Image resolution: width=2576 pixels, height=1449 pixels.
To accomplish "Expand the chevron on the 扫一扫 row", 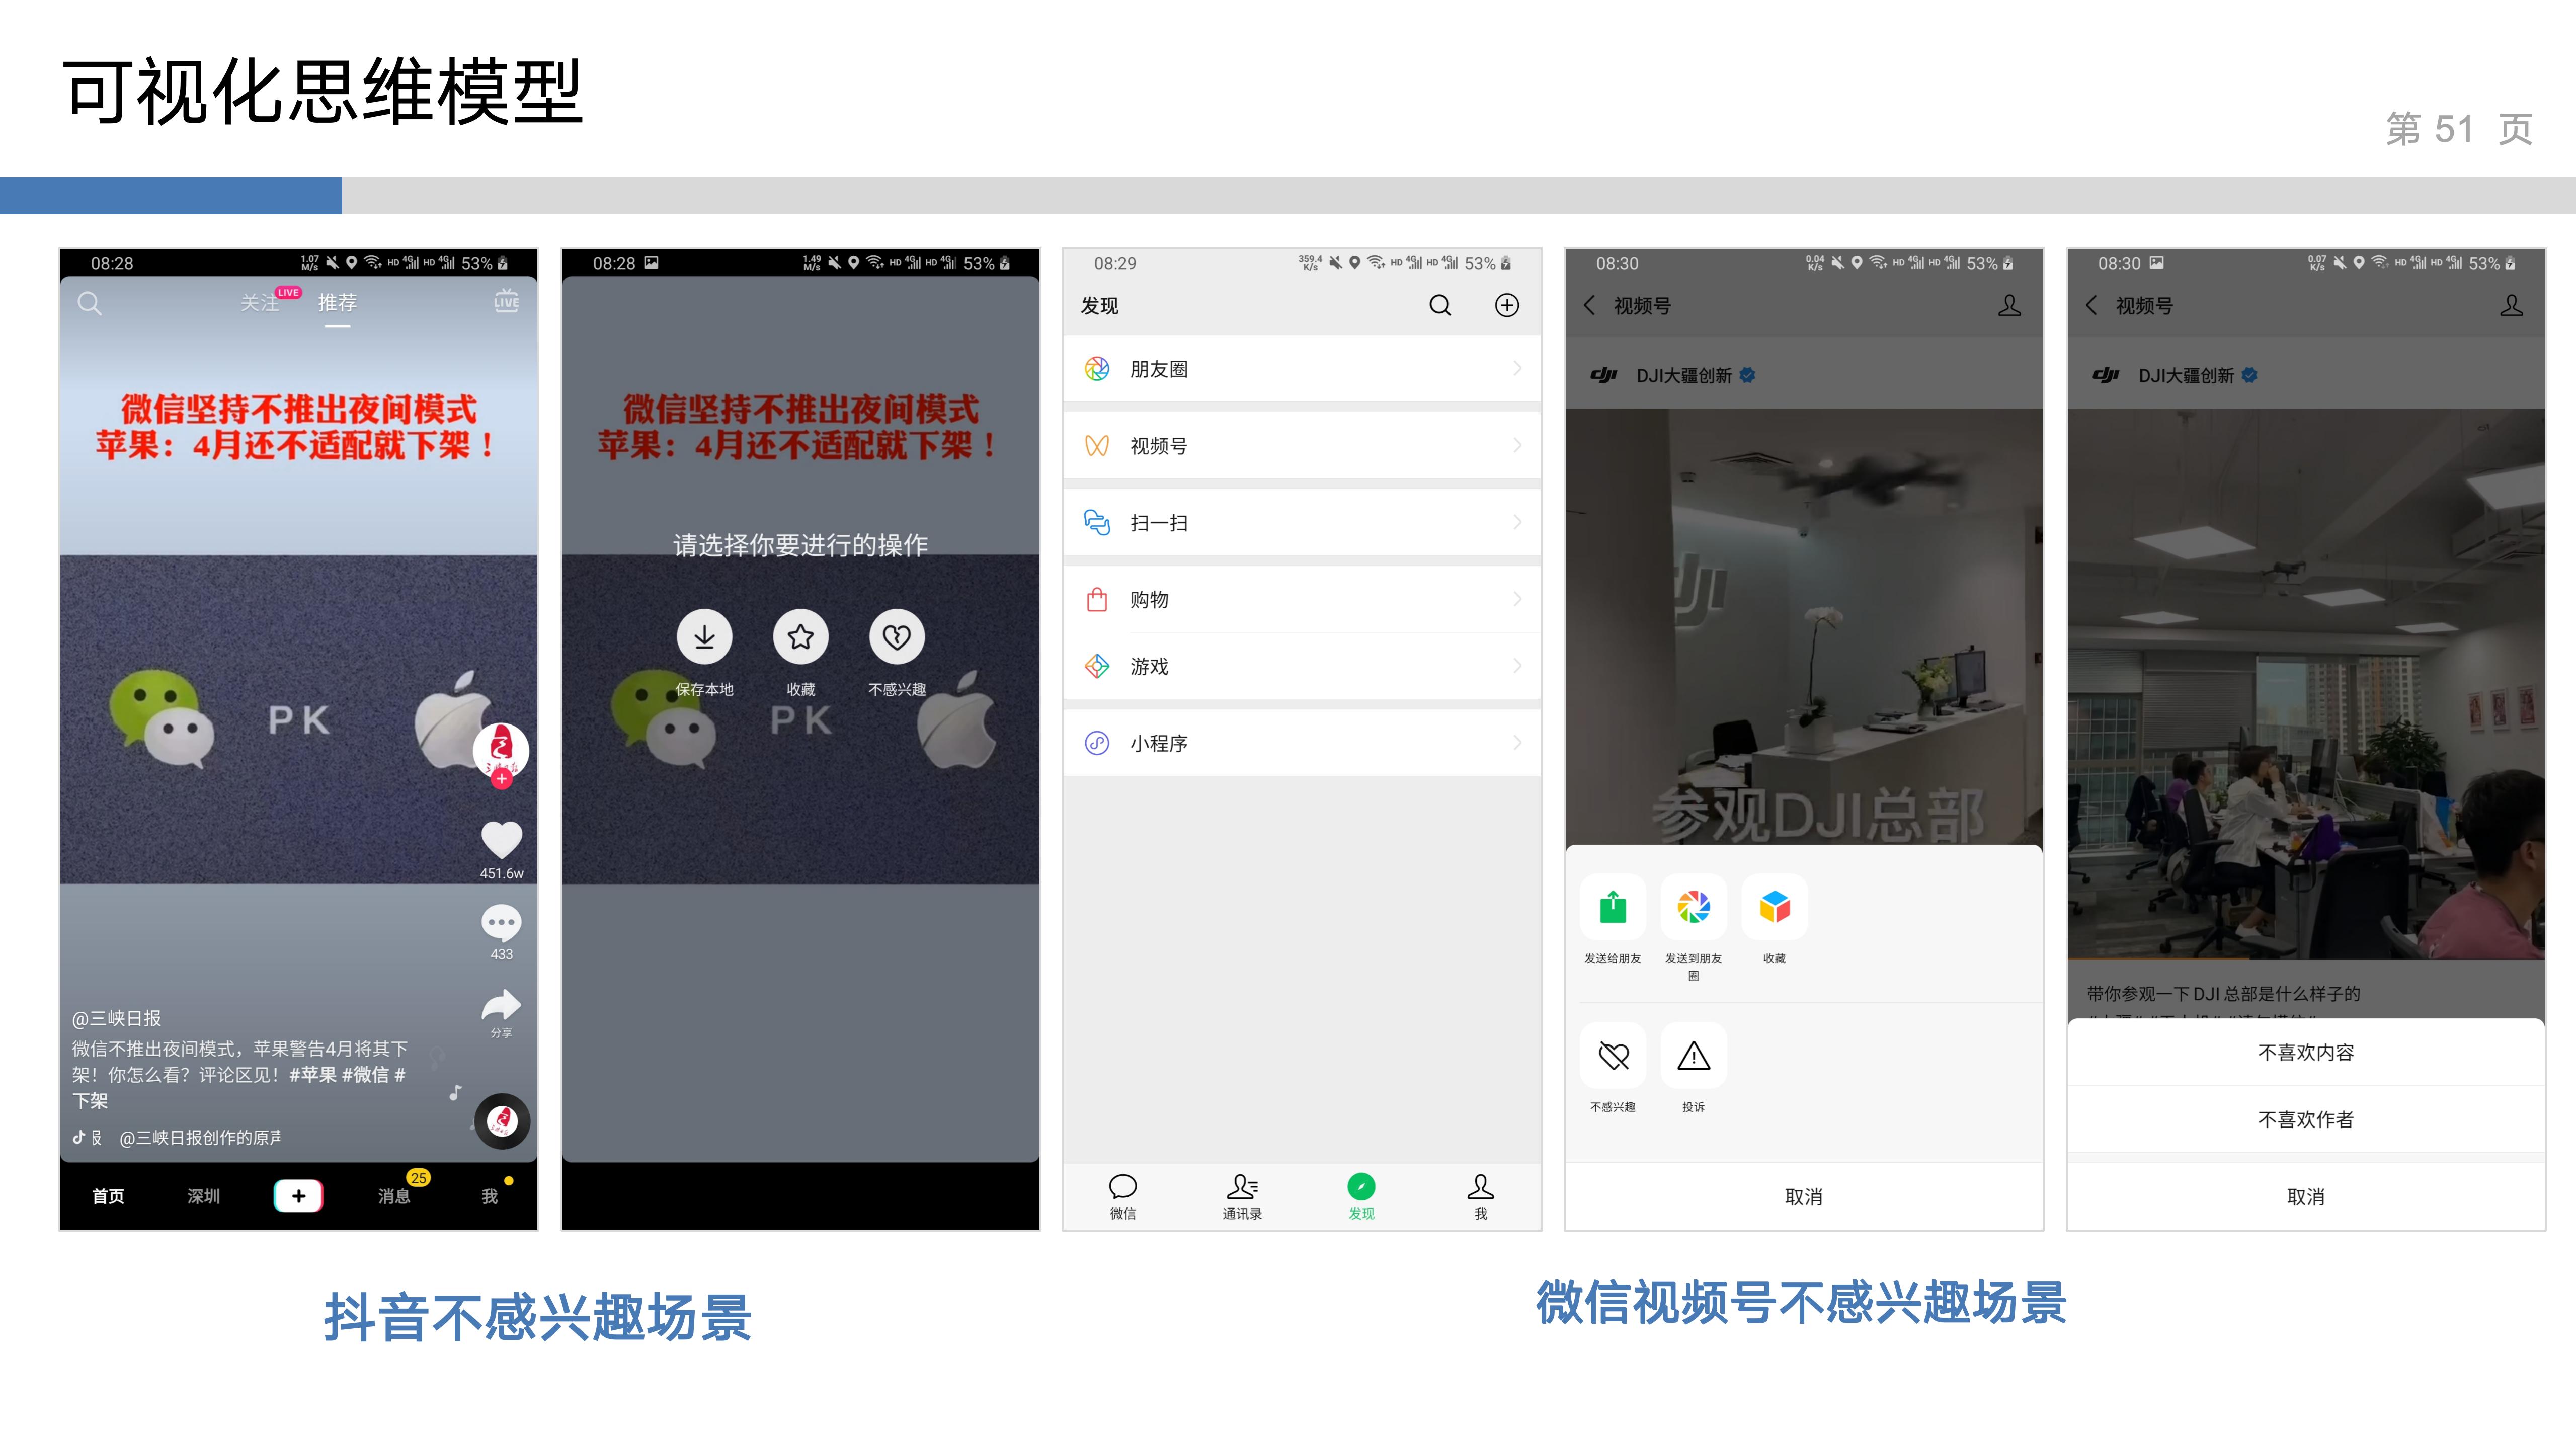I will (x=1517, y=522).
